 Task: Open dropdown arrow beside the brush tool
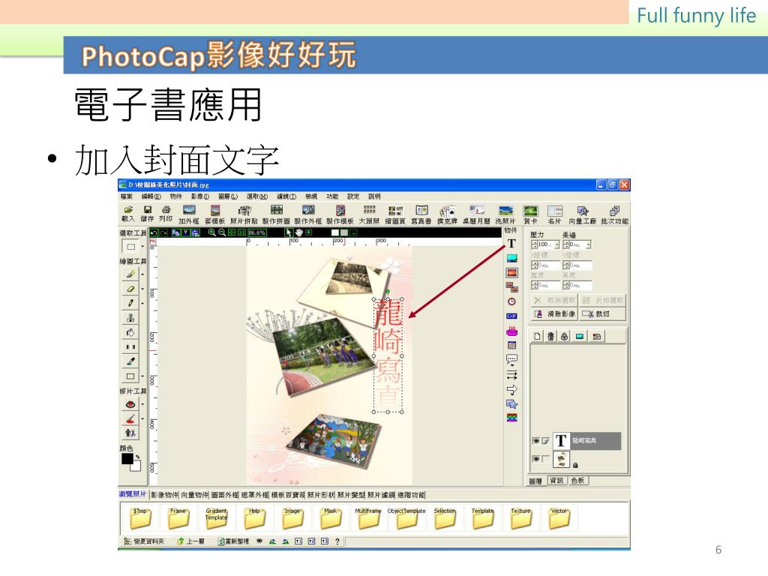coord(142,274)
